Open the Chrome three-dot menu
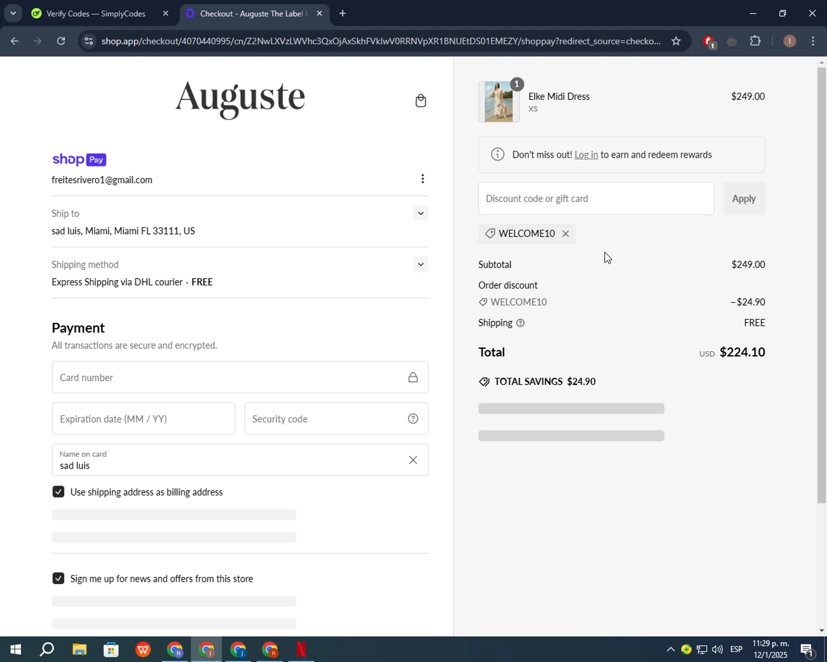 point(813,41)
